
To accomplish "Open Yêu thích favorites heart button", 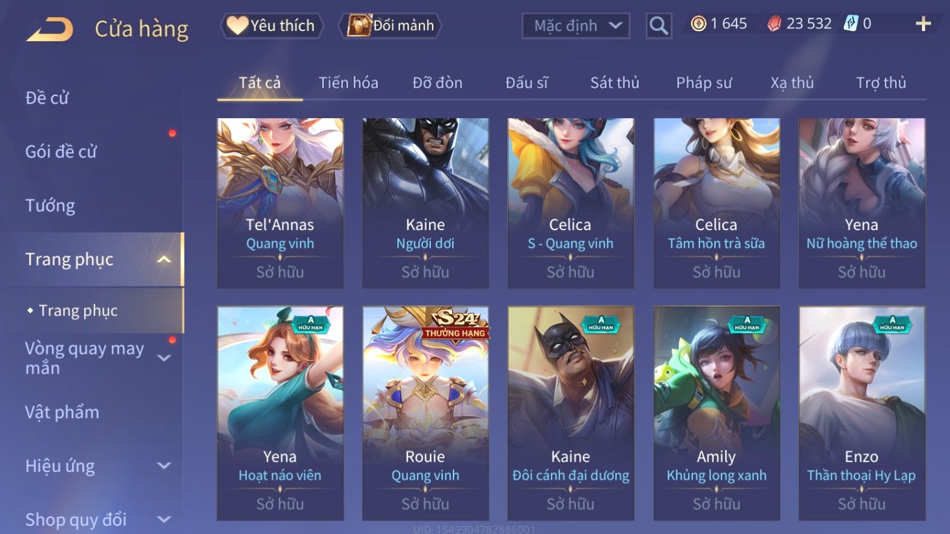I will coord(272,25).
